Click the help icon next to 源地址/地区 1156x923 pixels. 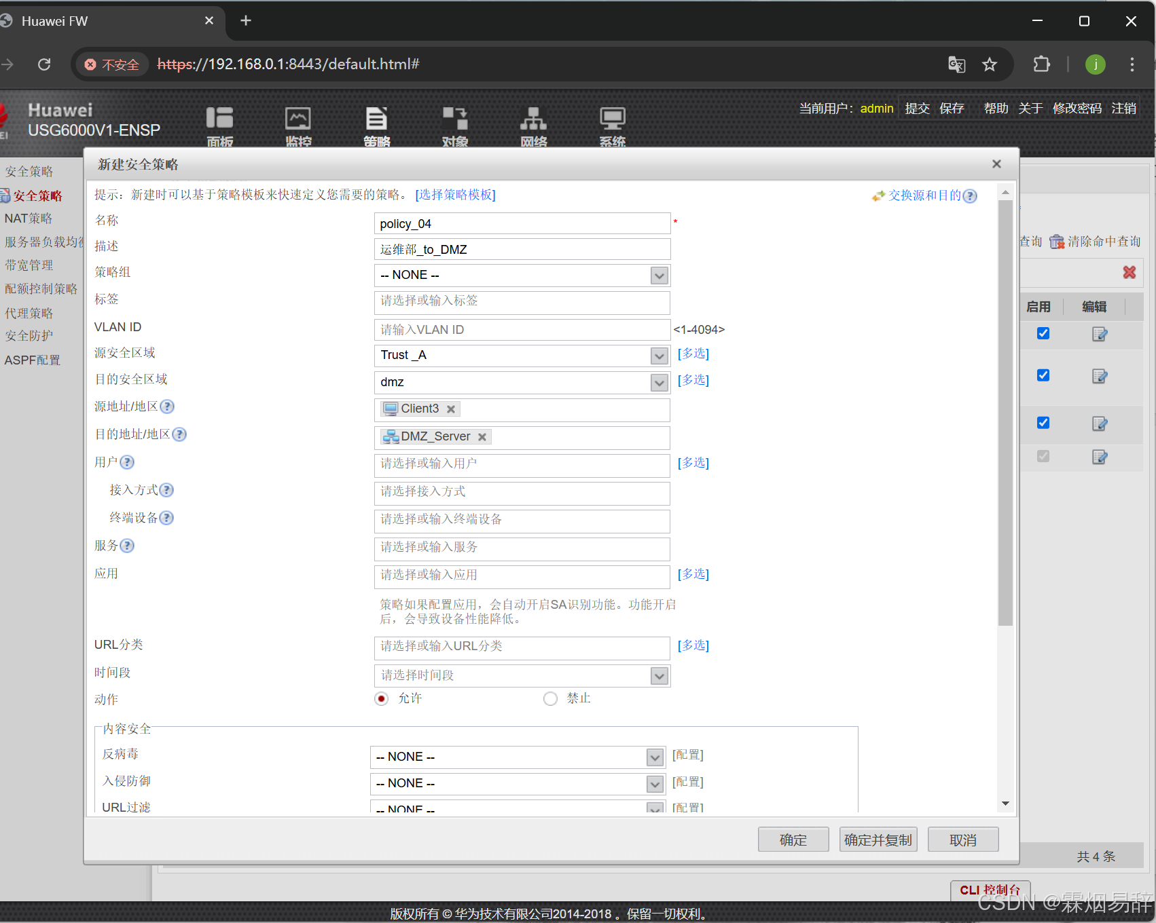coord(167,407)
